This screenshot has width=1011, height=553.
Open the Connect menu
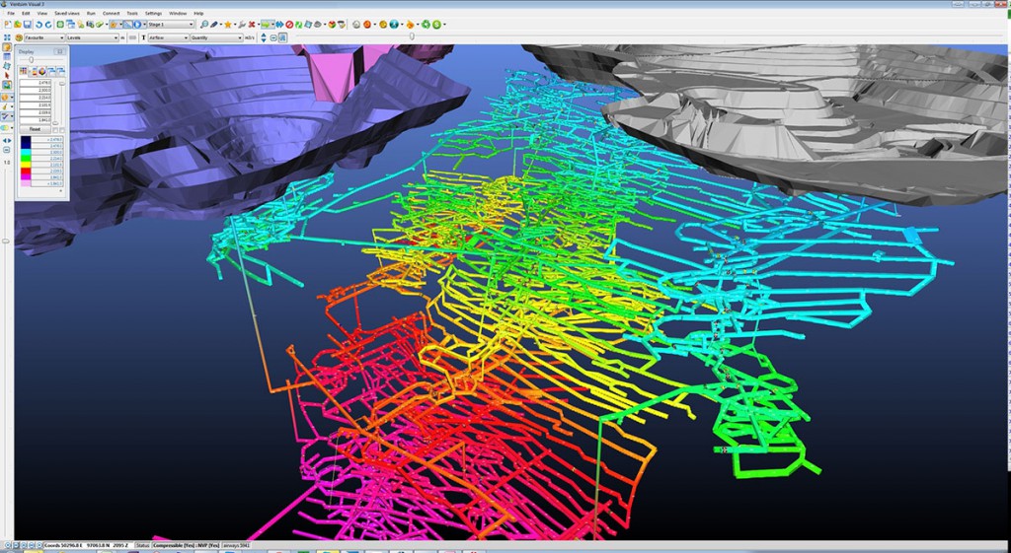coord(111,13)
